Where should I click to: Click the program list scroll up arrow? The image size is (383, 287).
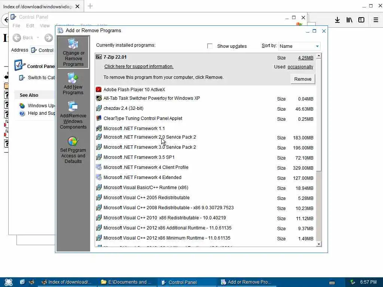(319, 56)
